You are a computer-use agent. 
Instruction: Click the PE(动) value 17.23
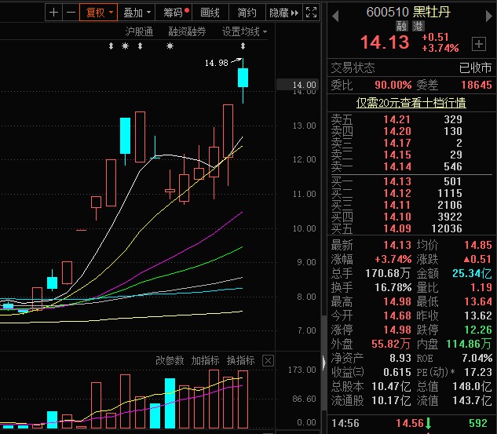[478, 372]
